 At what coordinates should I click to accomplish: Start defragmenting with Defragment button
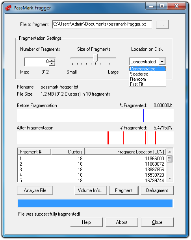coord(157,190)
